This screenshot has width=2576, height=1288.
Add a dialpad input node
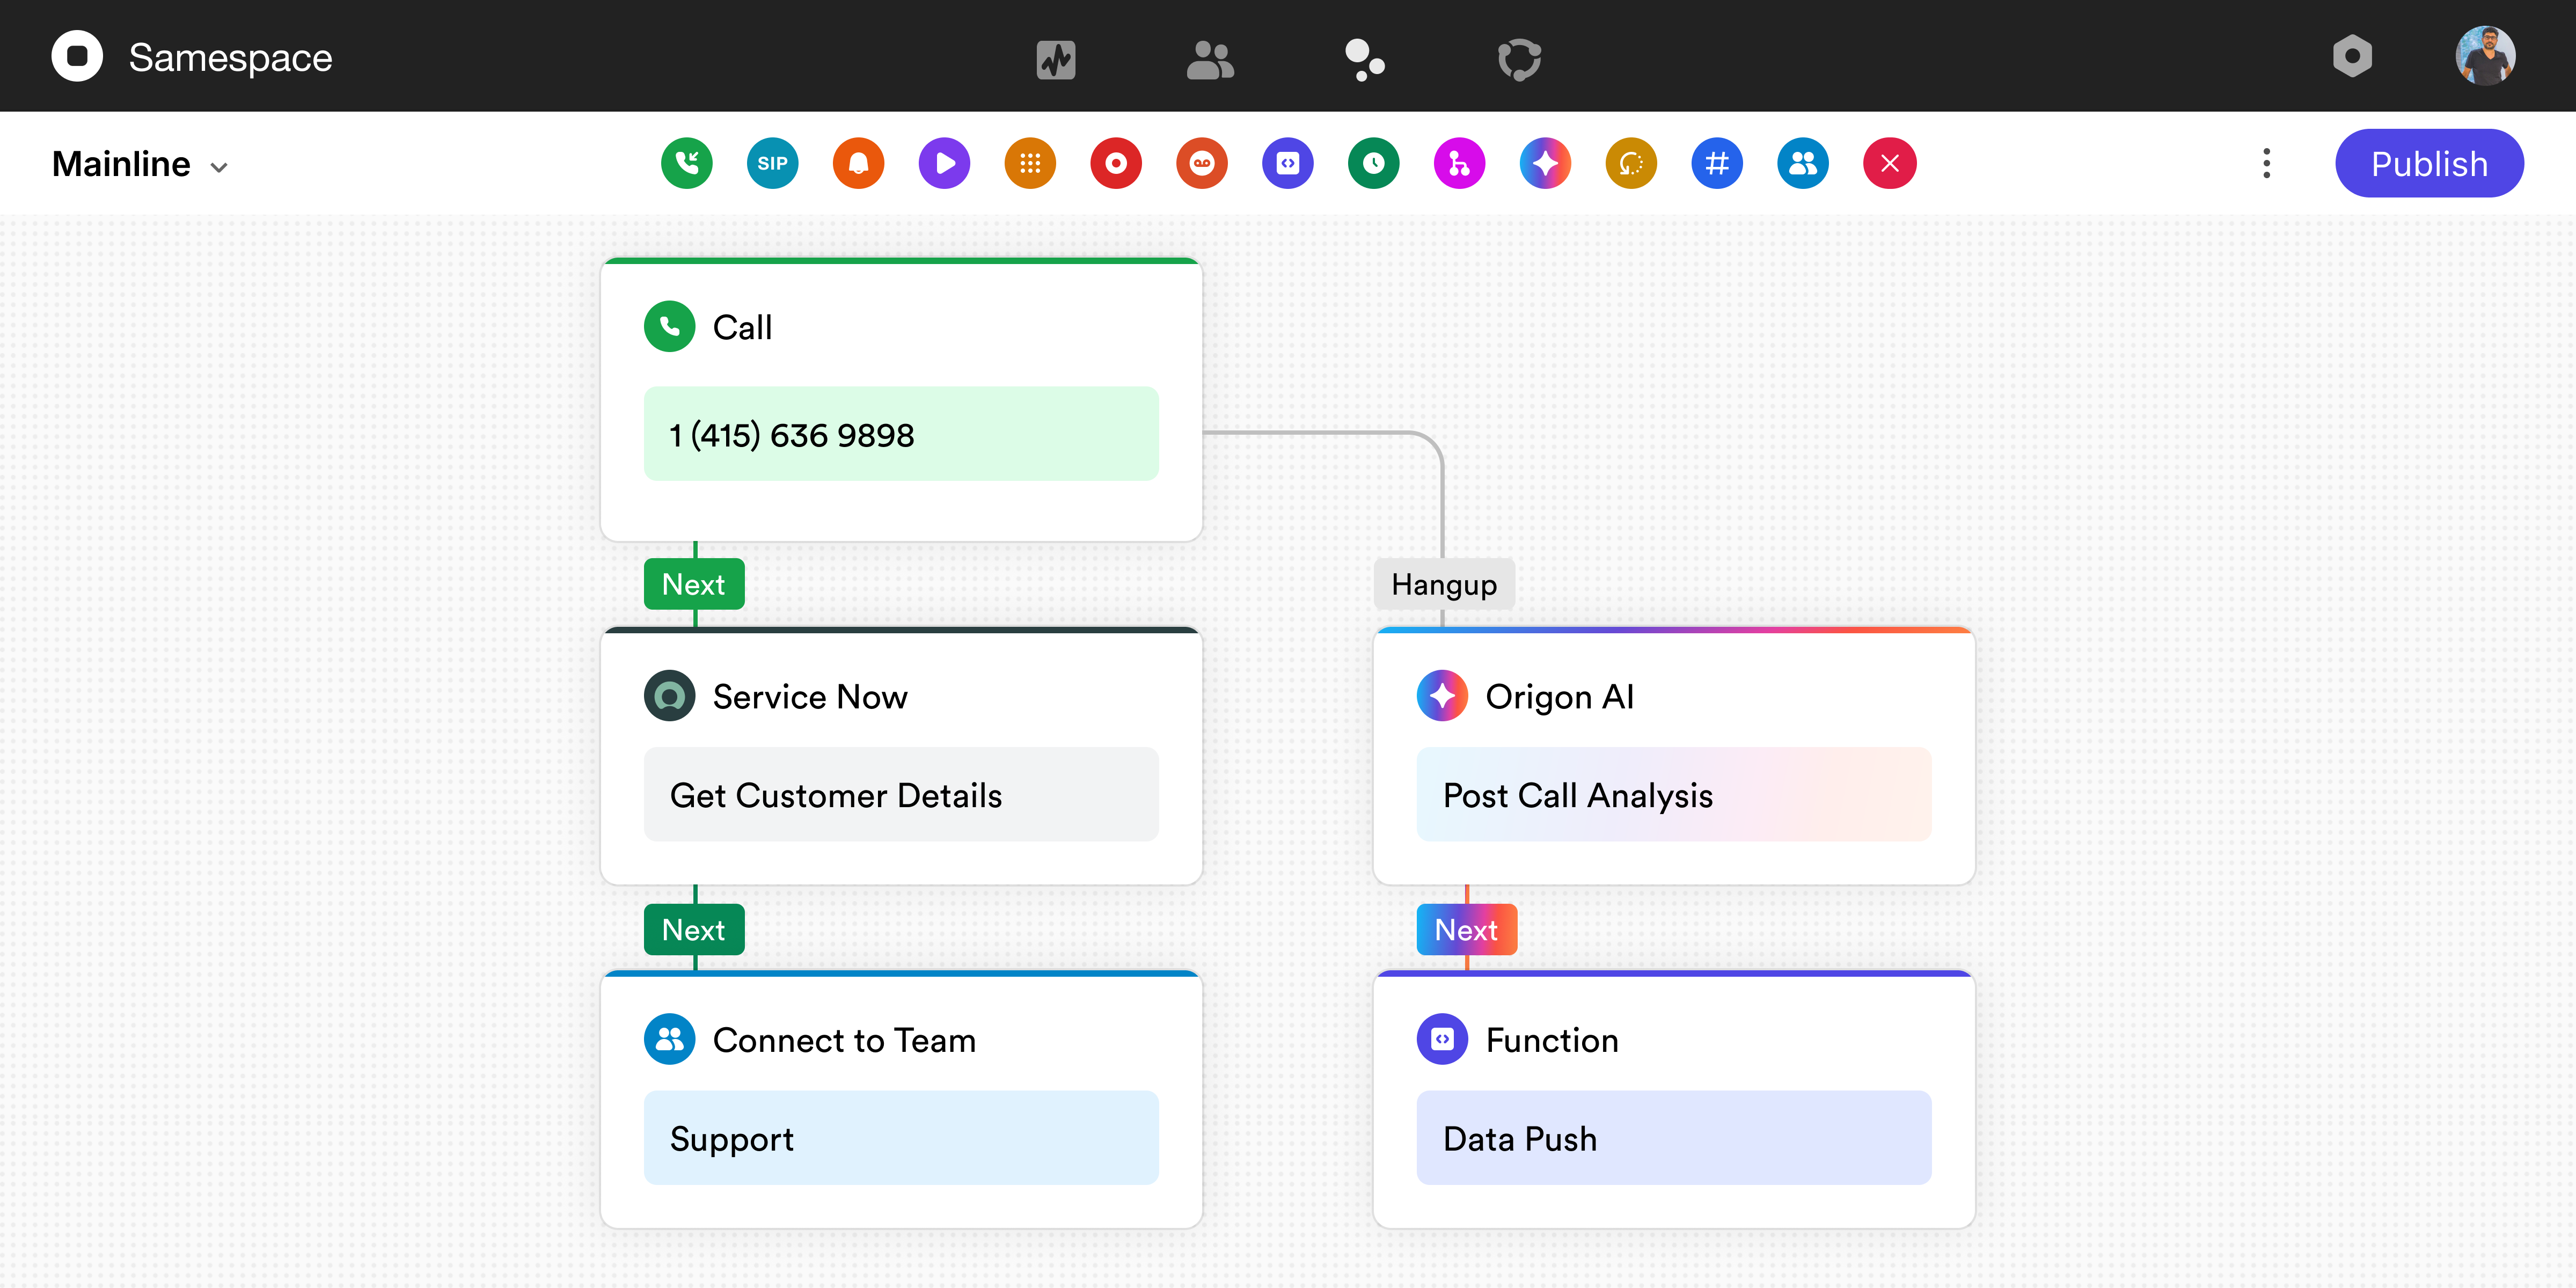(x=1030, y=163)
